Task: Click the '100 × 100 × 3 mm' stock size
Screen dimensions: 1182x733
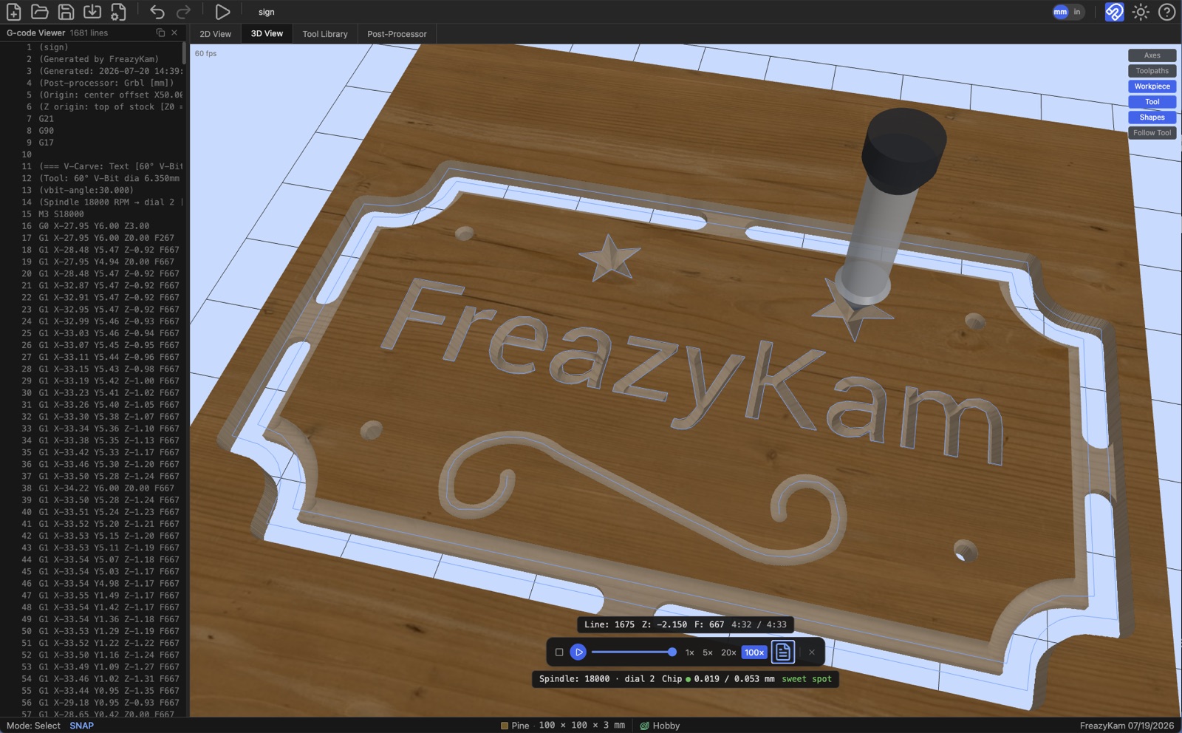Action: (x=581, y=726)
